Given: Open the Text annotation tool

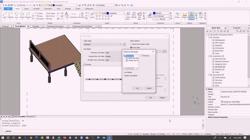Looking at the screenshot, I should point(67,15).
